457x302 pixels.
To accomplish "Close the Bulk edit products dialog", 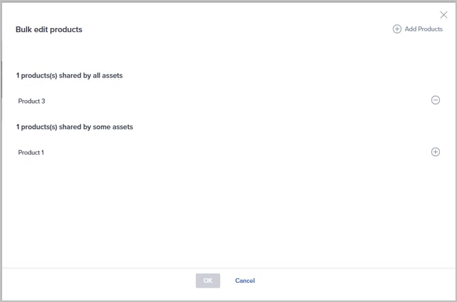I will click(x=443, y=14).
